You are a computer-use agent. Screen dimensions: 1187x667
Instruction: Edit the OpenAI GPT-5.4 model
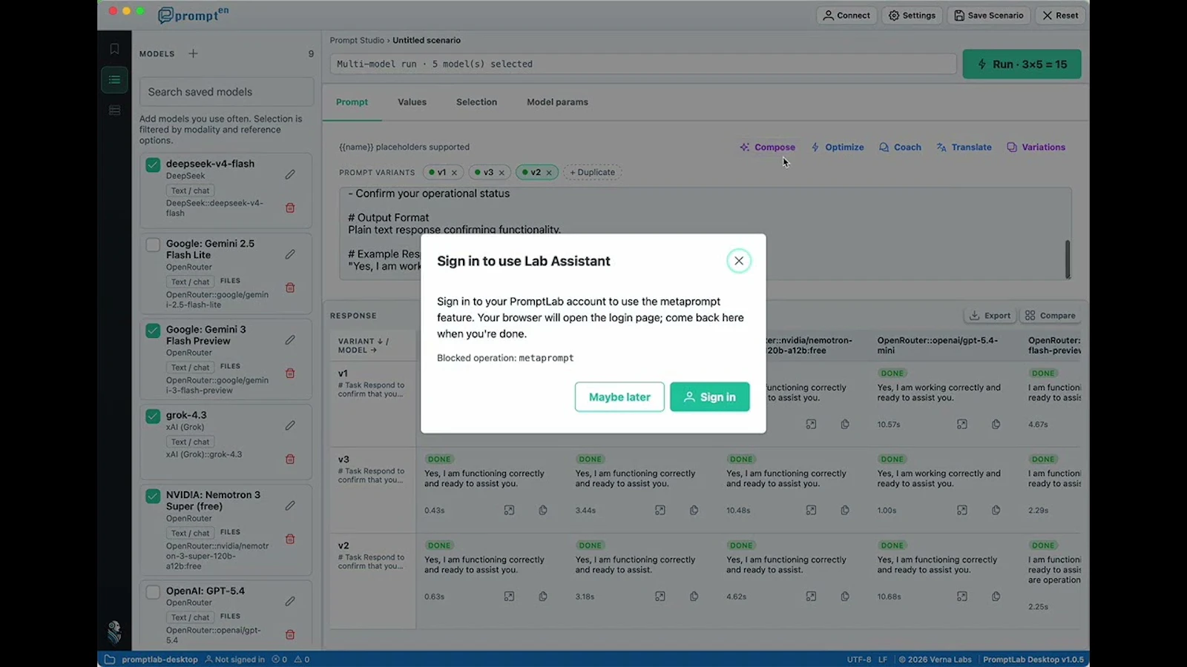290,601
